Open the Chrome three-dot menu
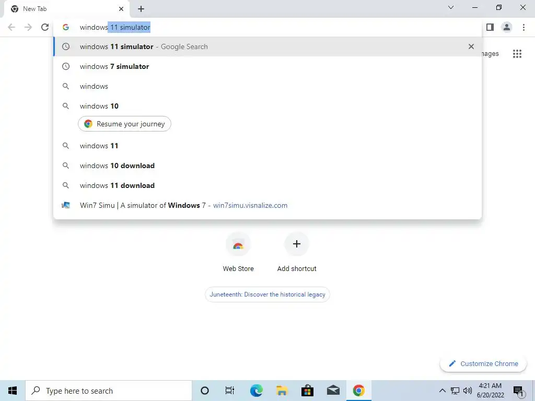The image size is (535, 401). tap(524, 27)
